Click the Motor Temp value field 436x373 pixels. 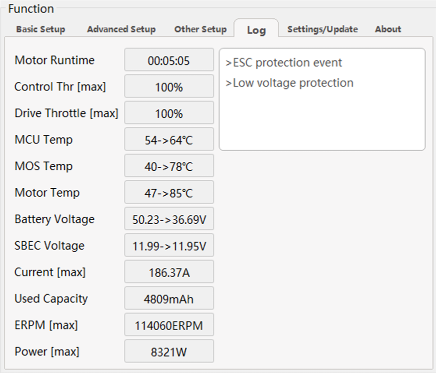tap(169, 193)
